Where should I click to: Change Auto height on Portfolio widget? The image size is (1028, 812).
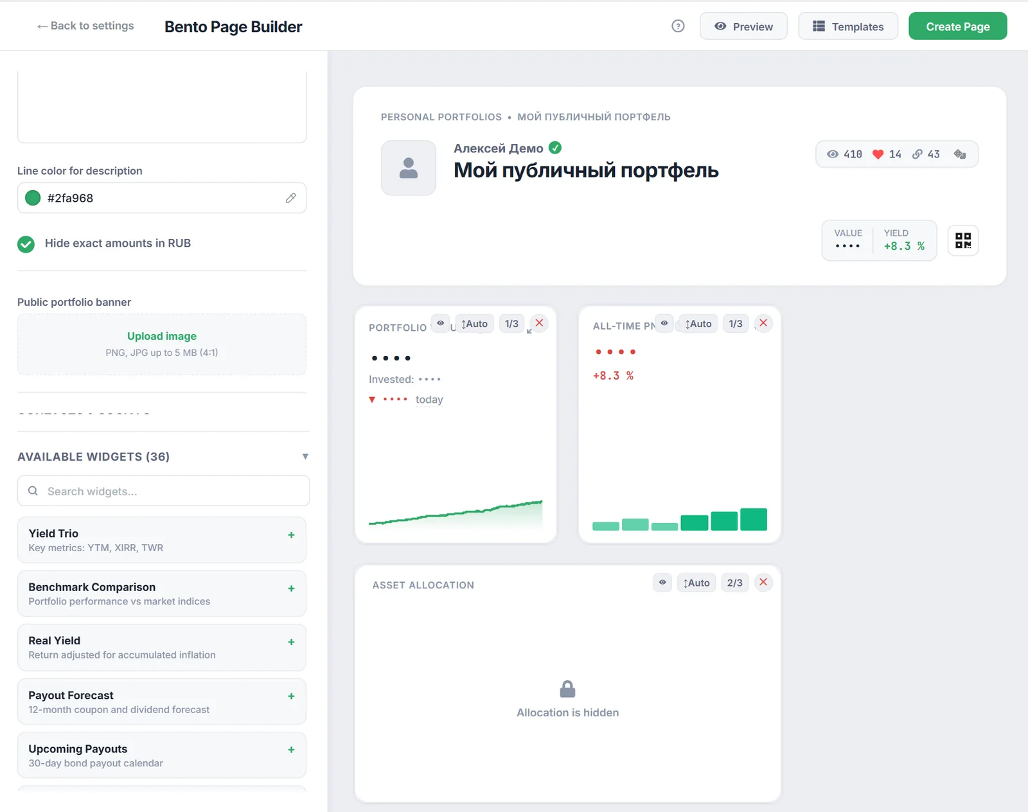tap(474, 324)
